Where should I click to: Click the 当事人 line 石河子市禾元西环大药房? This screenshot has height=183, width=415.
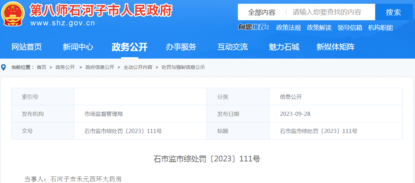73,179
